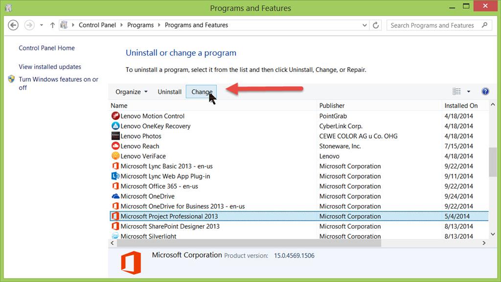Open the view options dropdown arrow

point(469,92)
